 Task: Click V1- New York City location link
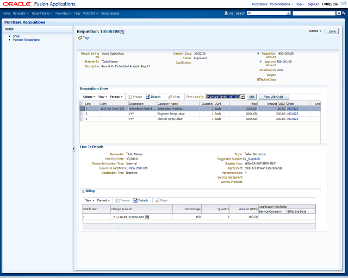136,168
